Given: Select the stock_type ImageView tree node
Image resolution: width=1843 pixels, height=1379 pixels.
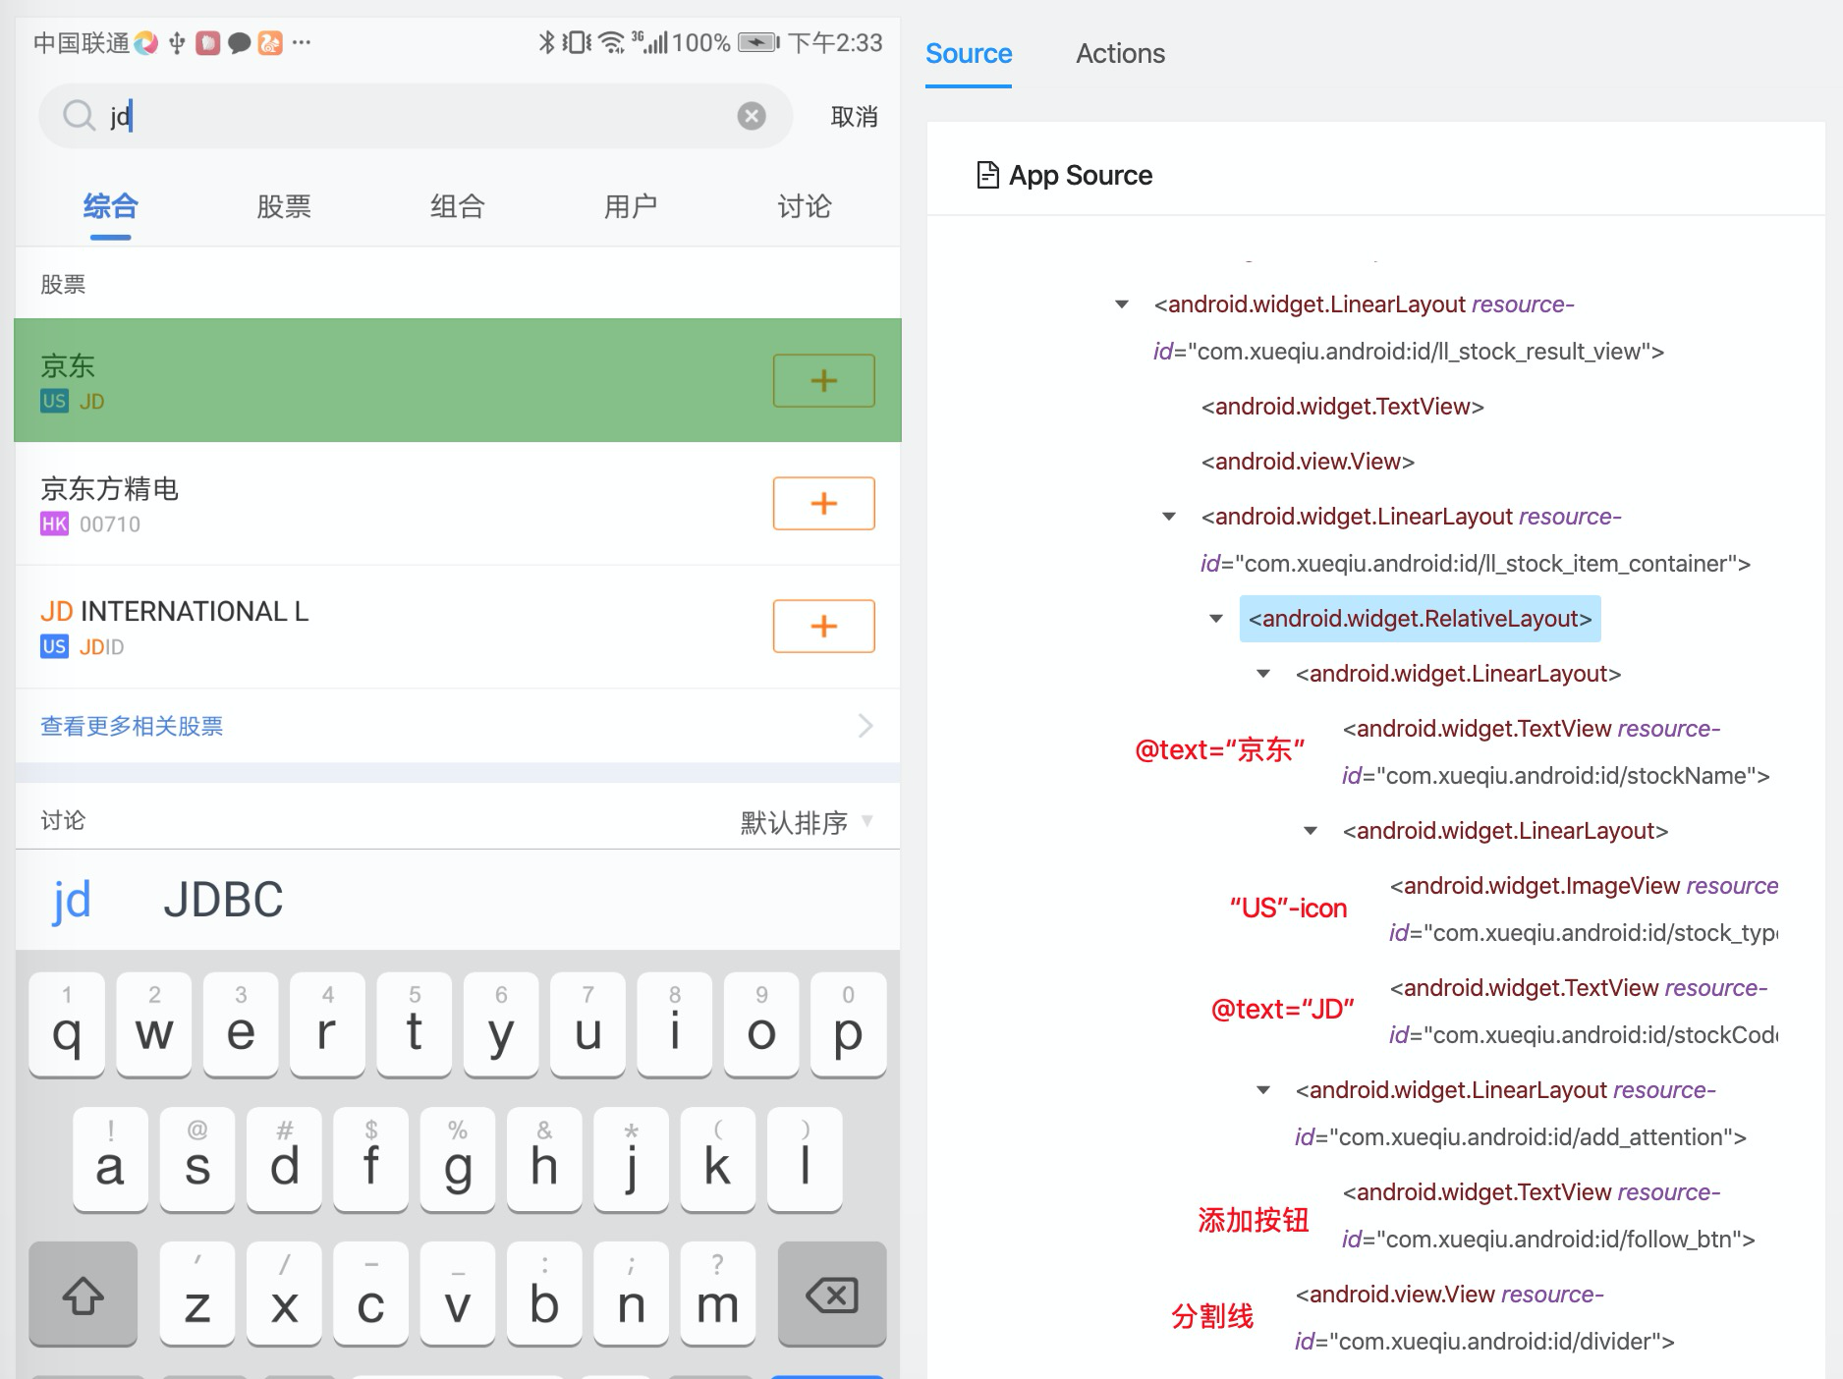Looking at the screenshot, I should point(1584,910).
